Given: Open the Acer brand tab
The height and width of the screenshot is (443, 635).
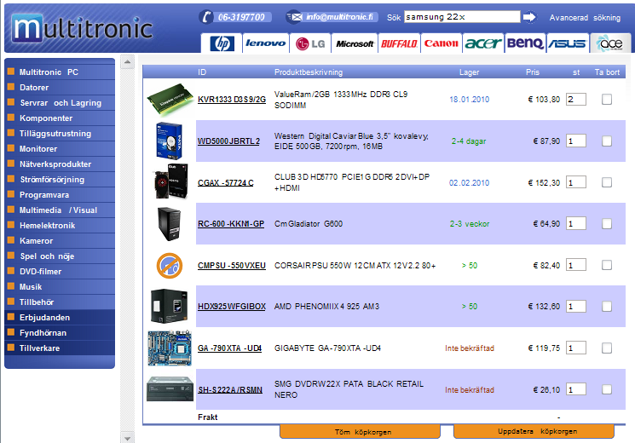Looking at the screenshot, I should click(x=482, y=43).
